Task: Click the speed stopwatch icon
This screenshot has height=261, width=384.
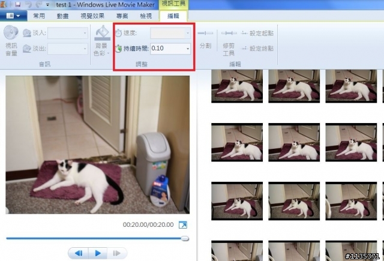Action: pyautogui.click(x=119, y=33)
